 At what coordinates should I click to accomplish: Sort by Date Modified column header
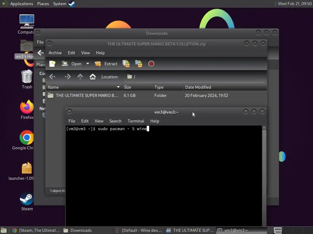coord(225,87)
